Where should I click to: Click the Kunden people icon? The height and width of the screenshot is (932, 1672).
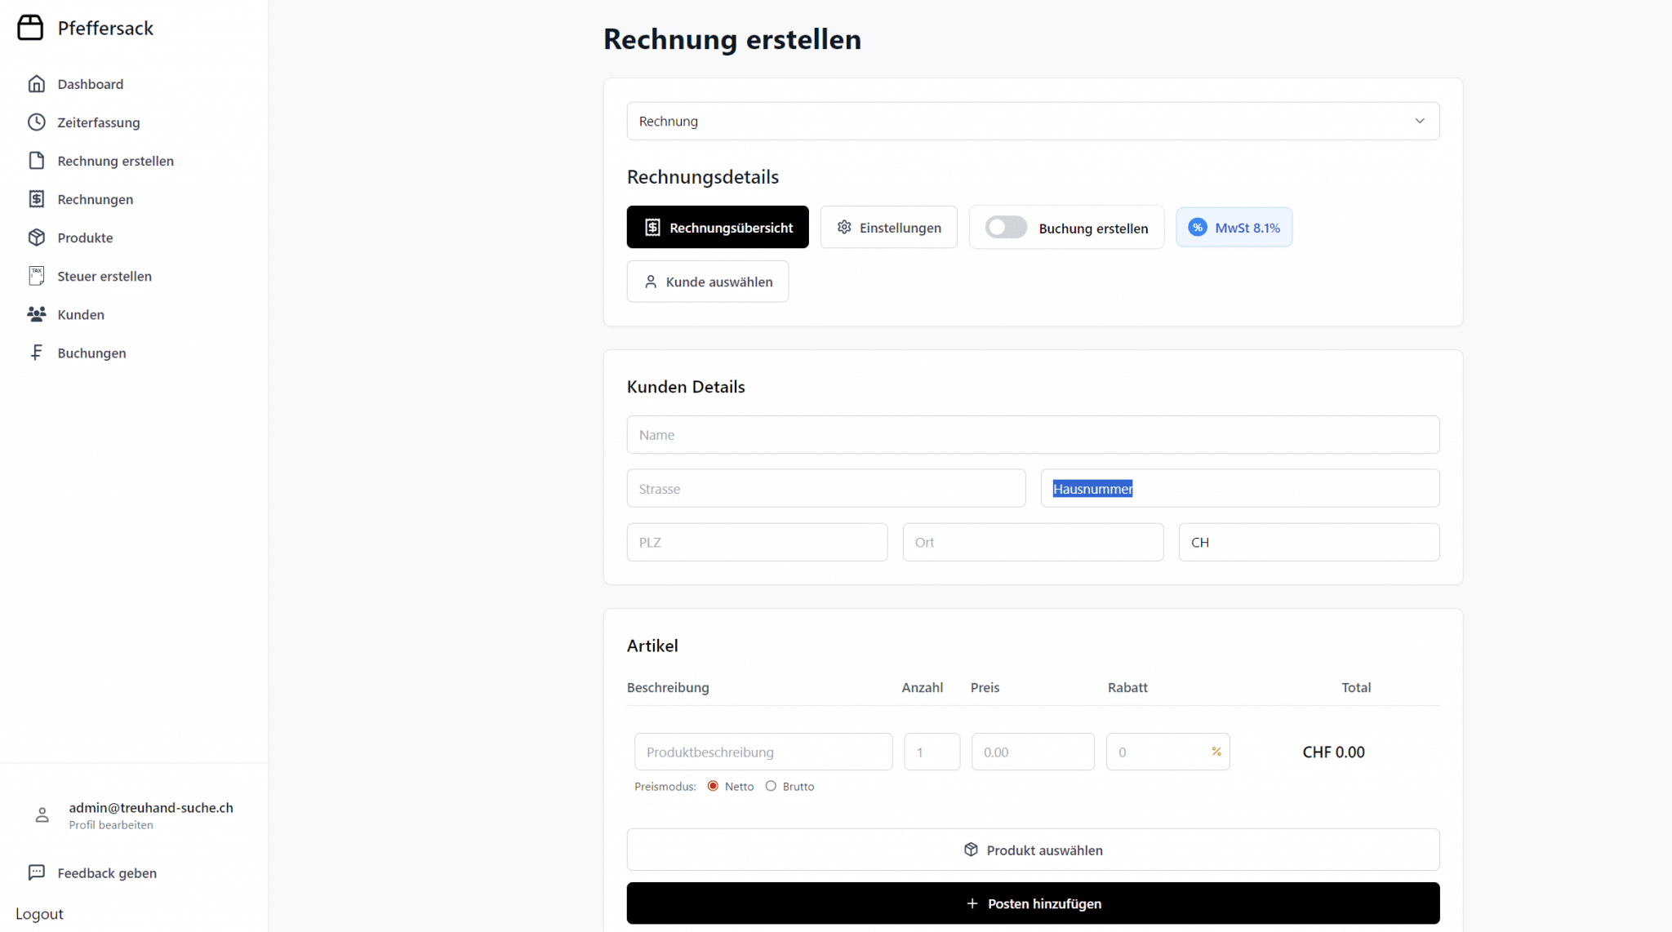[37, 314]
